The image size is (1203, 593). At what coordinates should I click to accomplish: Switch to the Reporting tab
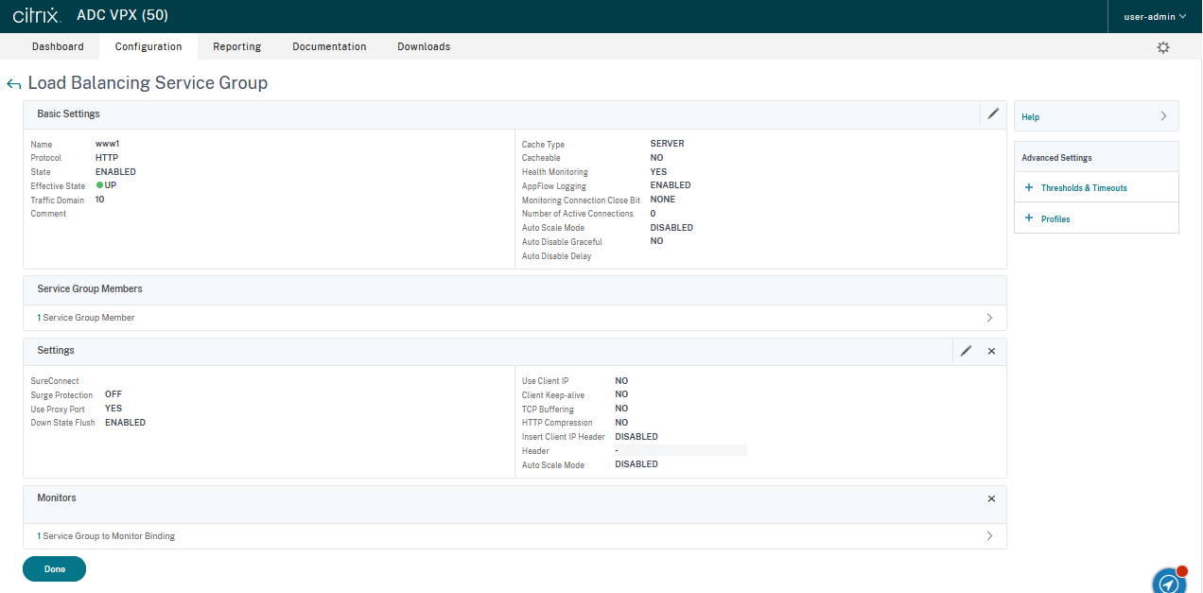point(236,46)
